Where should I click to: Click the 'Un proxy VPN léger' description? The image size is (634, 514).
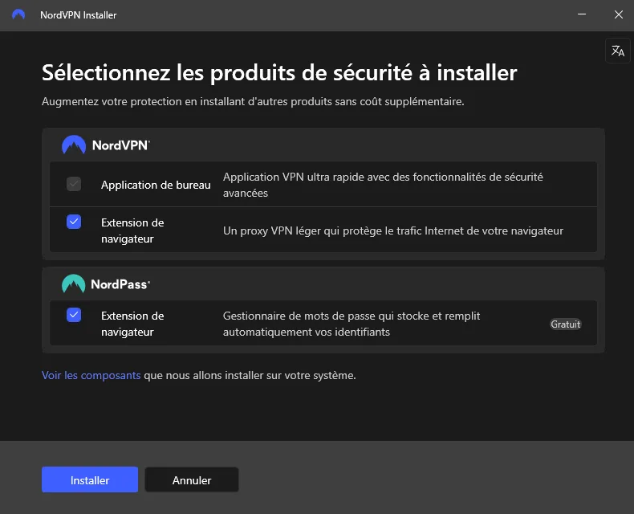click(393, 230)
